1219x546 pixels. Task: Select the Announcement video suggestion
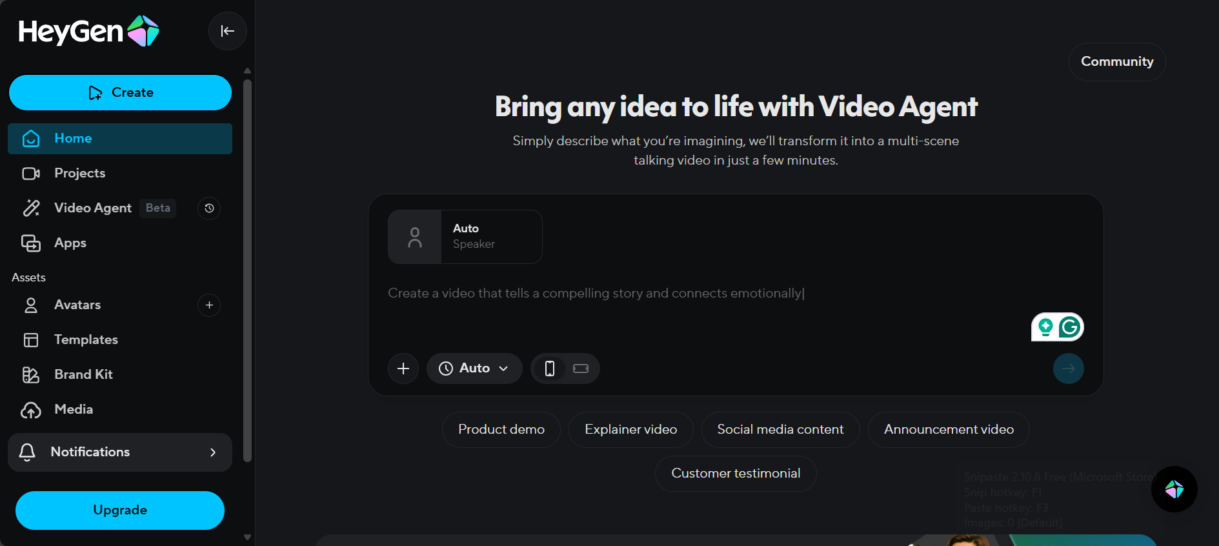[x=949, y=430]
